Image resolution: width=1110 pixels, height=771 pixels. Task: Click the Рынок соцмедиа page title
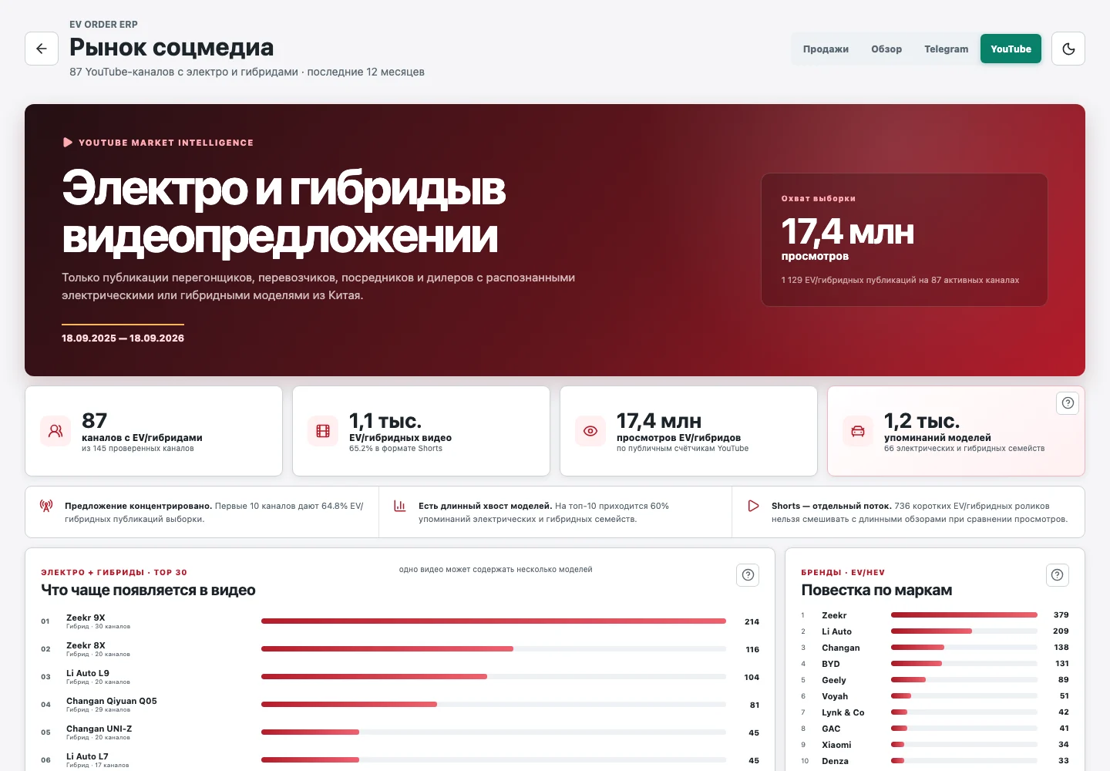[x=171, y=47]
